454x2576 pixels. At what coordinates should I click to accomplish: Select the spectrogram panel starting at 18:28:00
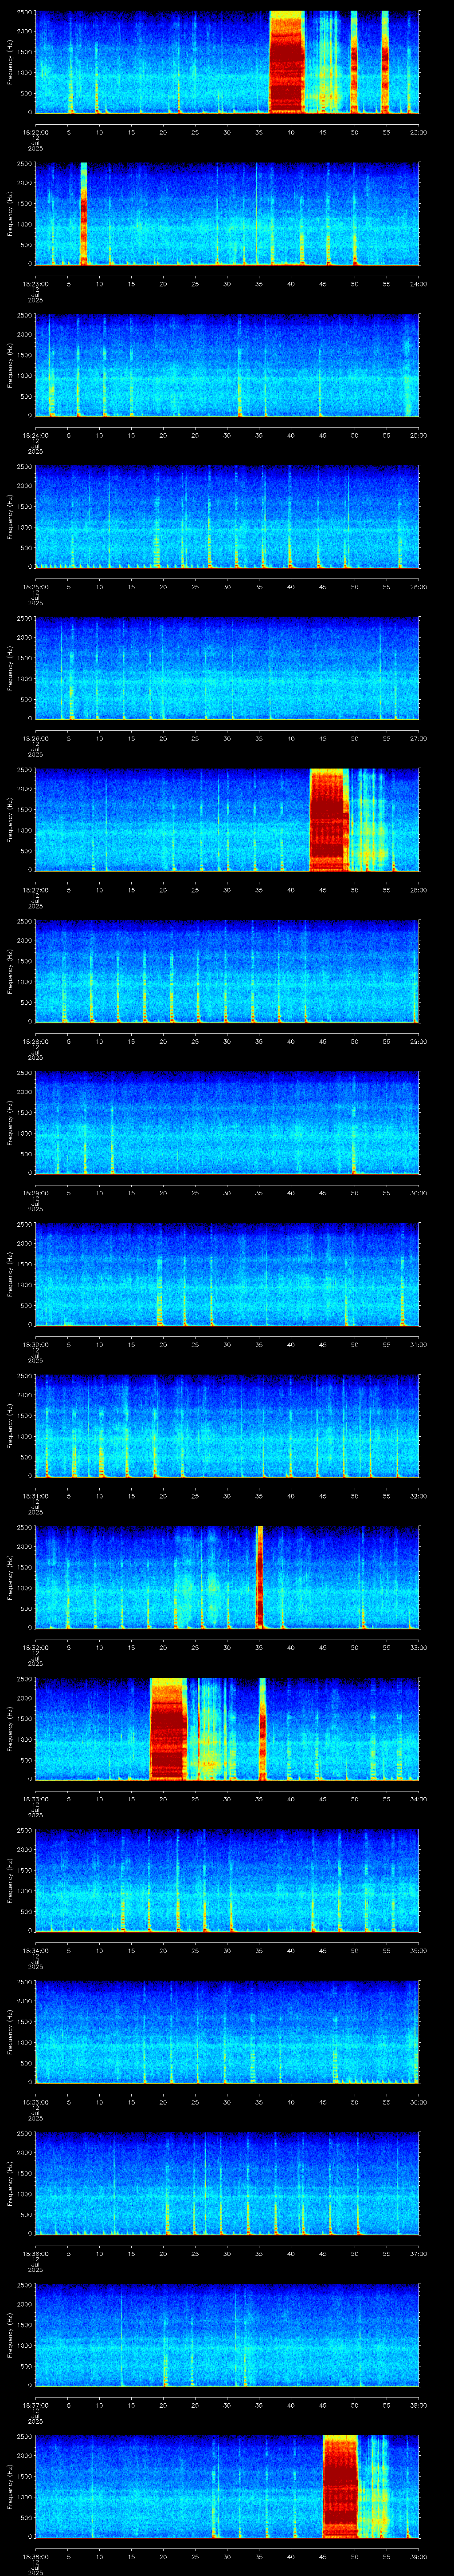click(227, 971)
